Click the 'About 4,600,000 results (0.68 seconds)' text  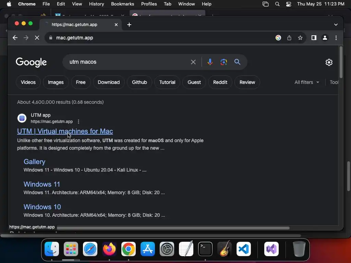point(60,102)
